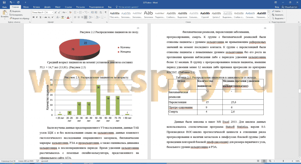The image size is (301, 164).
Task: Apply yellow text highlight color
Action: coord(63,17)
